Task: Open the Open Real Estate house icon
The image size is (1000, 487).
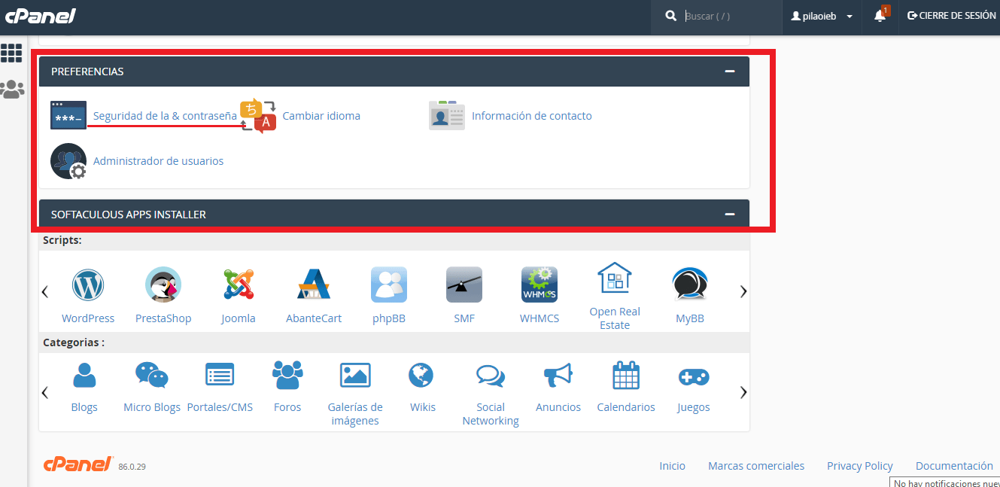Action: coord(615,278)
